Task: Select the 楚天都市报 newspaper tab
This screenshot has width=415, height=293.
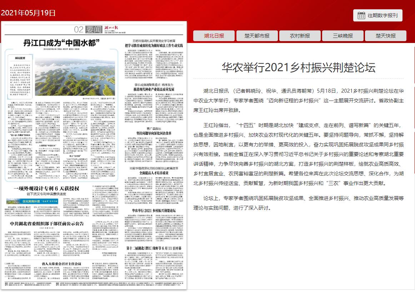Action: tap(257, 36)
